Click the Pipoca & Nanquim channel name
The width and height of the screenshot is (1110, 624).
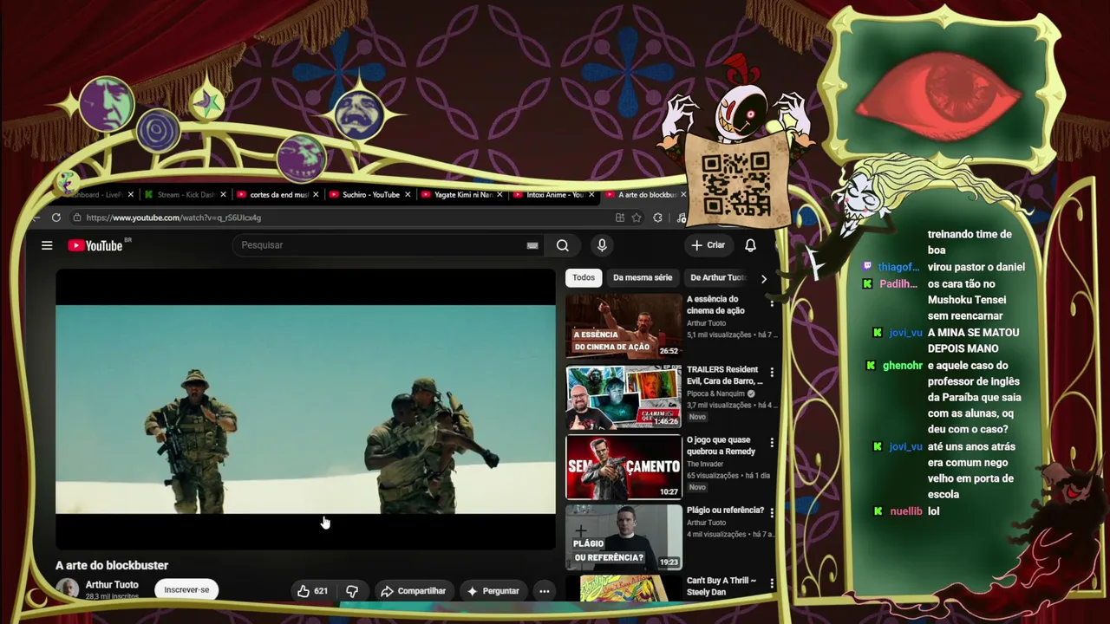pos(716,393)
